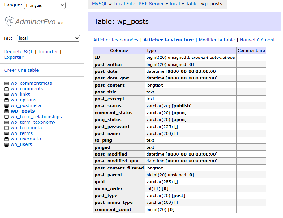Open the Requête SQL link
283x218 pixels.
pyautogui.click(x=19, y=52)
